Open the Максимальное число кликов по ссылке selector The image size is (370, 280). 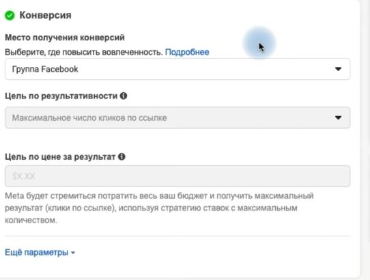(x=177, y=117)
